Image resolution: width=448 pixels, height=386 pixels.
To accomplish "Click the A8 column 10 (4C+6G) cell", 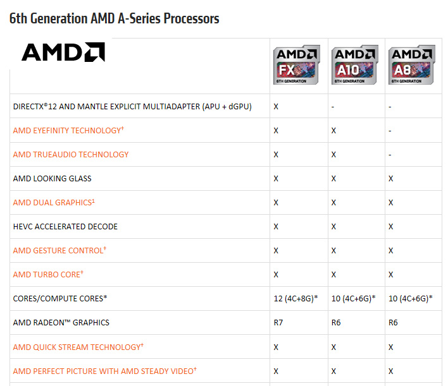I will (x=411, y=298).
